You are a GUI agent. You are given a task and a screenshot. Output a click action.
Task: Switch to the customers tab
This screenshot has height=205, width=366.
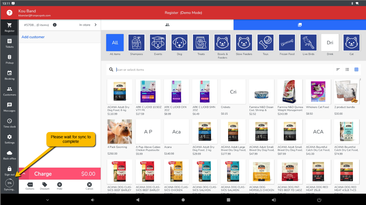(x=167, y=25)
